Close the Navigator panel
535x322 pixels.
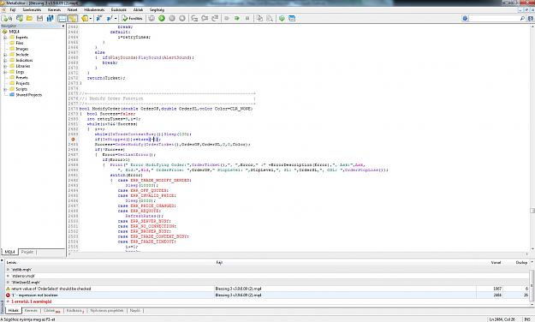(62, 26)
